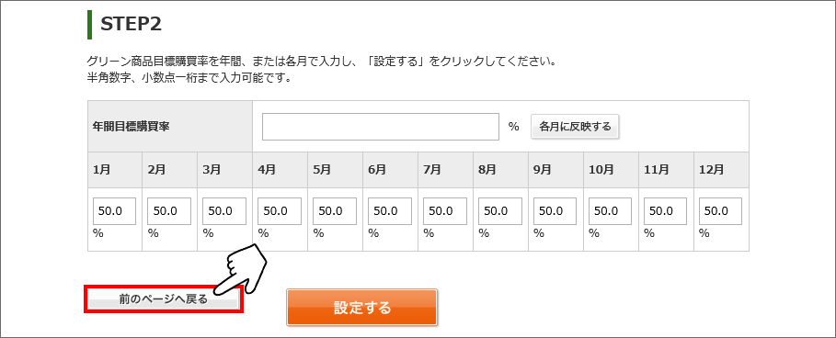Click the 設定する orange button
This screenshot has width=836, height=338.
361,307
